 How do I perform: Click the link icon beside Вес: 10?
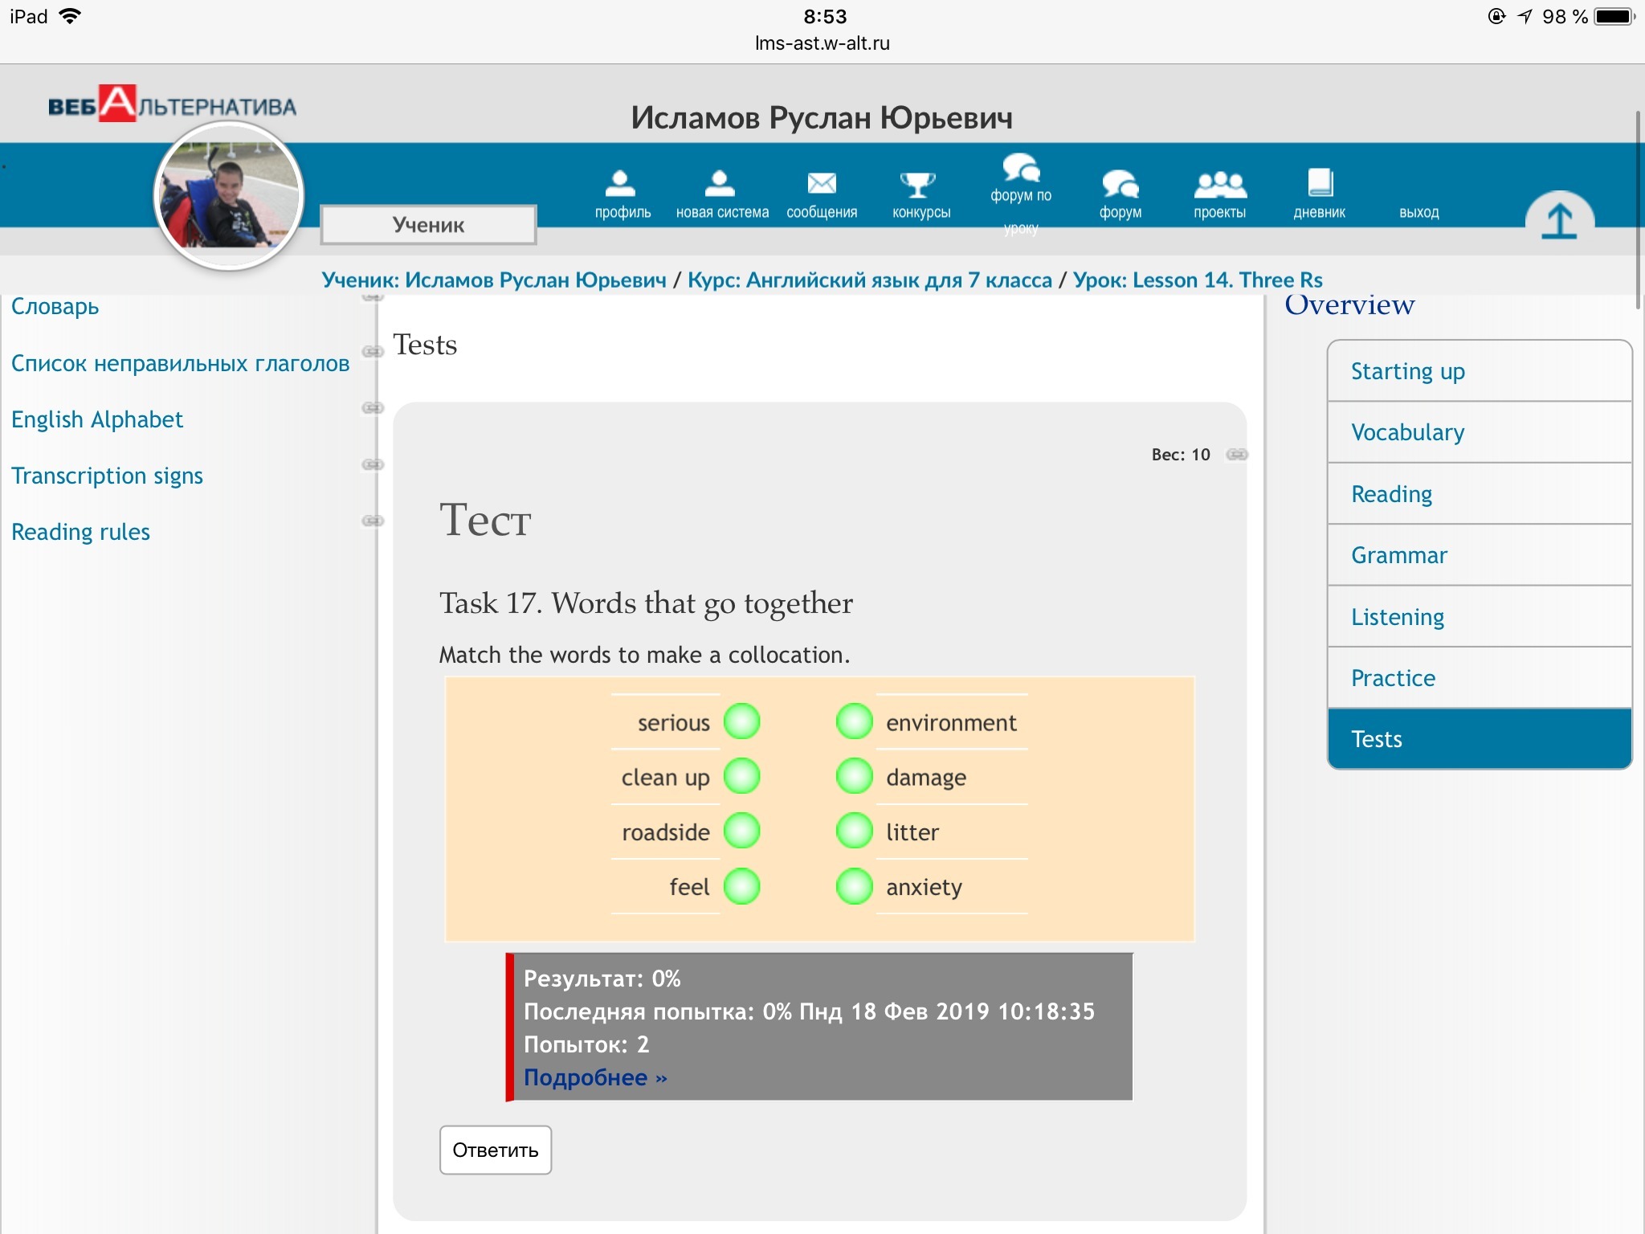pyautogui.click(x=1237, y=455)
